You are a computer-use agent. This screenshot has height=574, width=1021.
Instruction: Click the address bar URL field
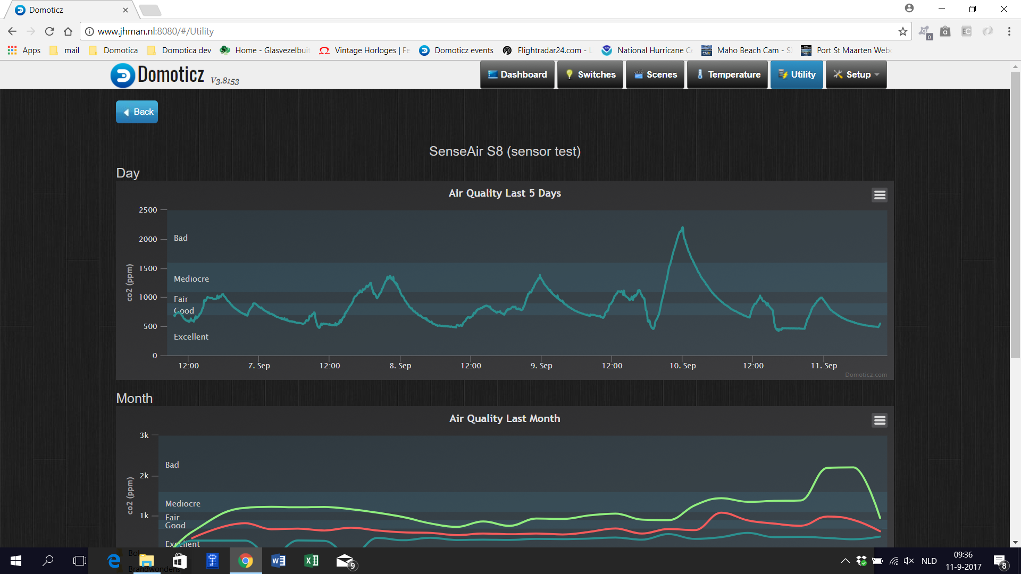tap(495, 31)
